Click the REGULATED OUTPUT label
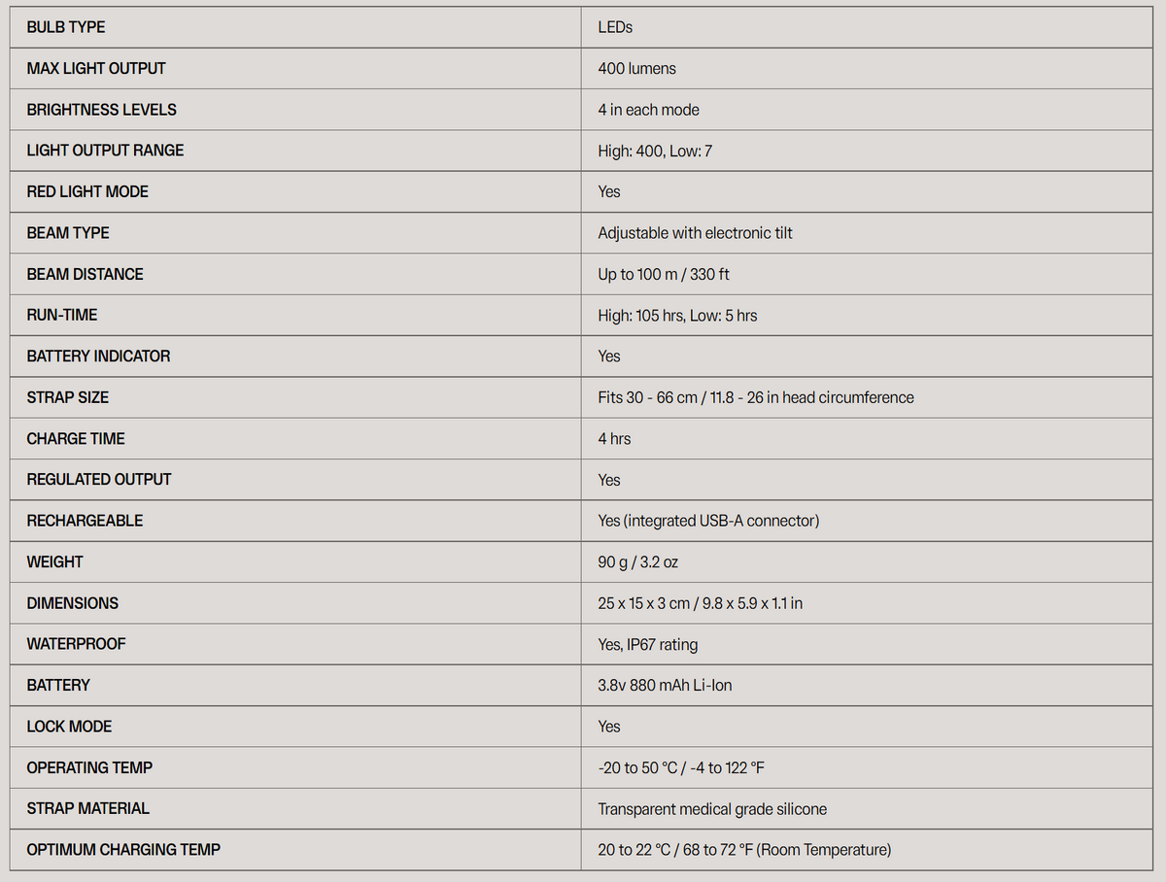Image resolution: width=1166 pixels, height=882 pixels. [99, 480]
